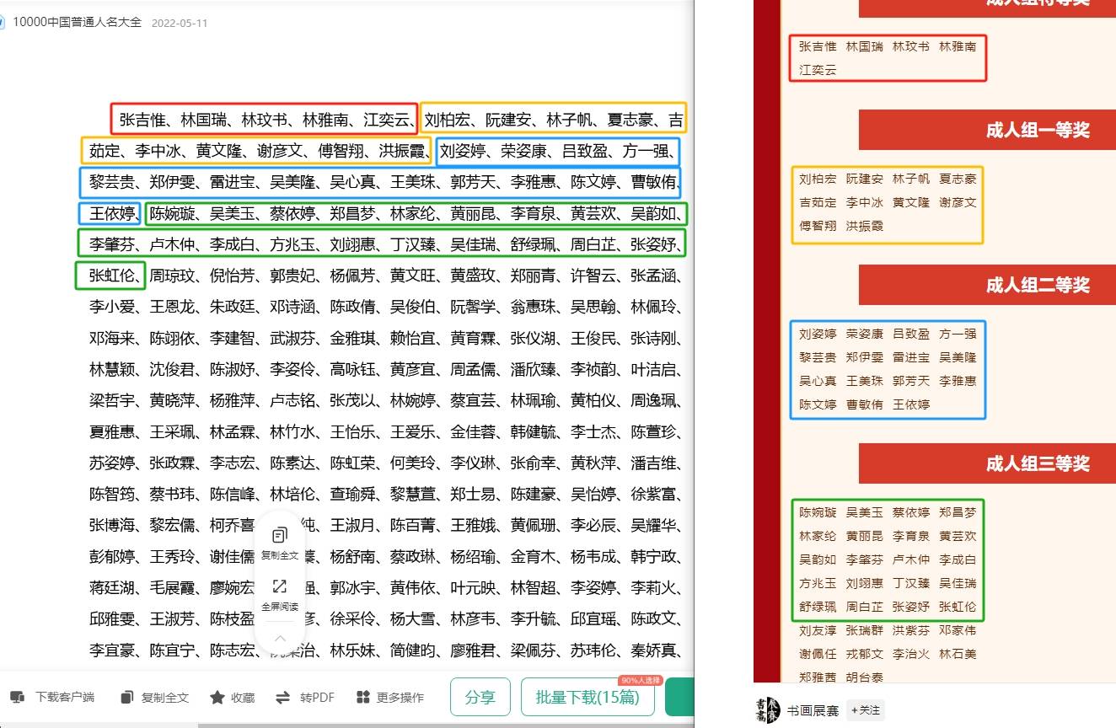Follow 书画展赛 with the +关注 button
1116x728 pixels.
(865, 710)
